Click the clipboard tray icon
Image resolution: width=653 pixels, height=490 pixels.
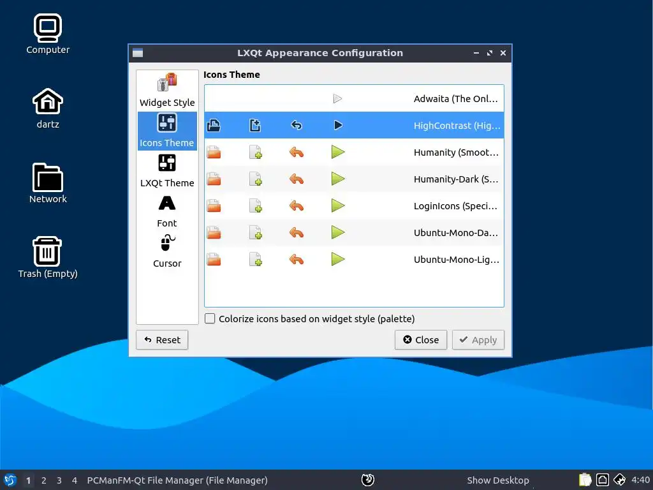point(585,480)
